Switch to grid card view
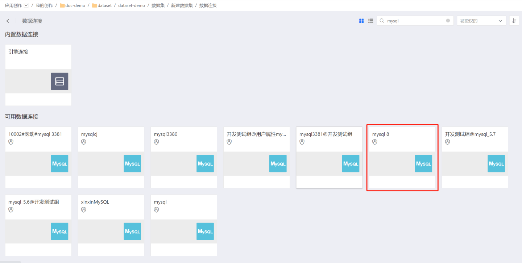The width and height of the screenshot is (522, 263). [361, 21]
